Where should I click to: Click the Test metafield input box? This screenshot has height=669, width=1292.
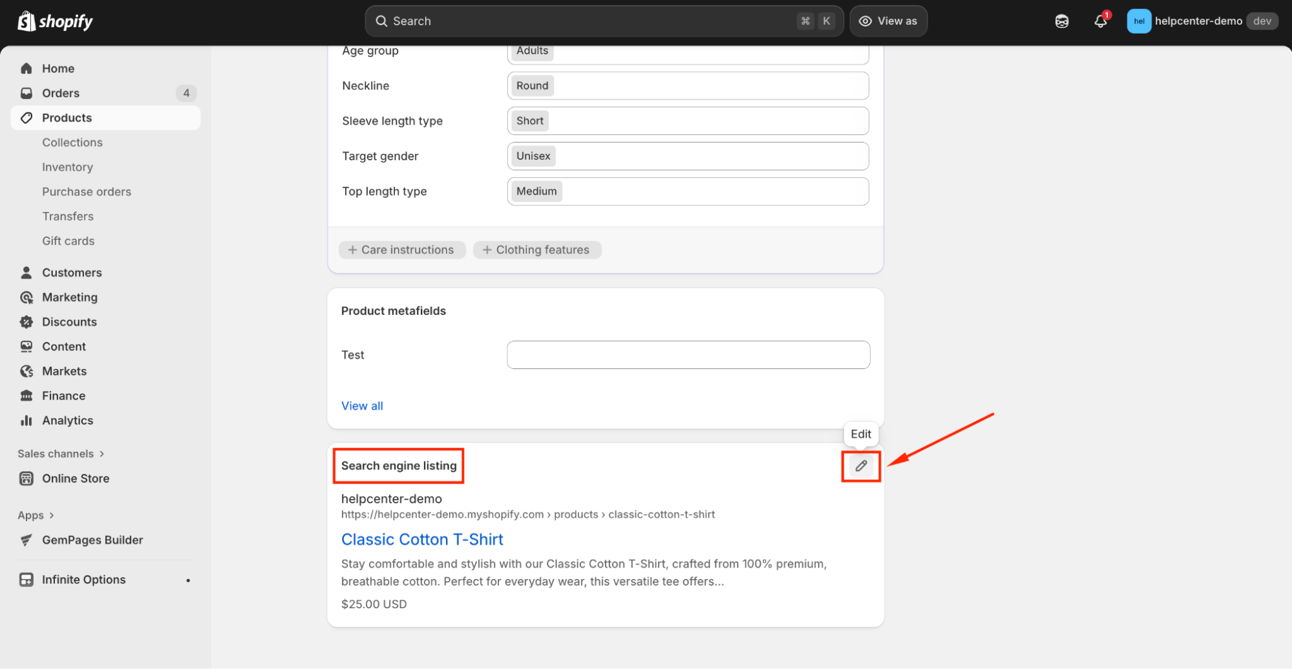(x=688, y=355)
